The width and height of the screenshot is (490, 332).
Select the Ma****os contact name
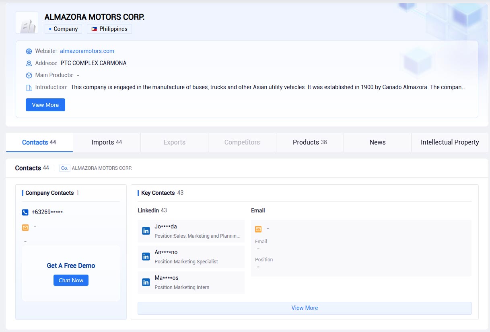pos(167,278)
